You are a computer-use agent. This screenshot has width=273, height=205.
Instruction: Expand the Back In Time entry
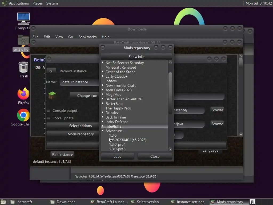103,117
